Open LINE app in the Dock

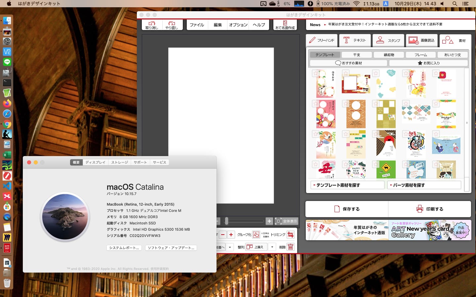tap(7, 62)
